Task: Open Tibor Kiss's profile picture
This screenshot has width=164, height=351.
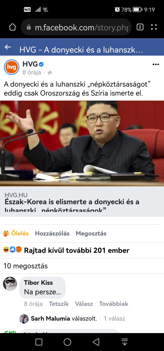Action: (x=10, y=284)
